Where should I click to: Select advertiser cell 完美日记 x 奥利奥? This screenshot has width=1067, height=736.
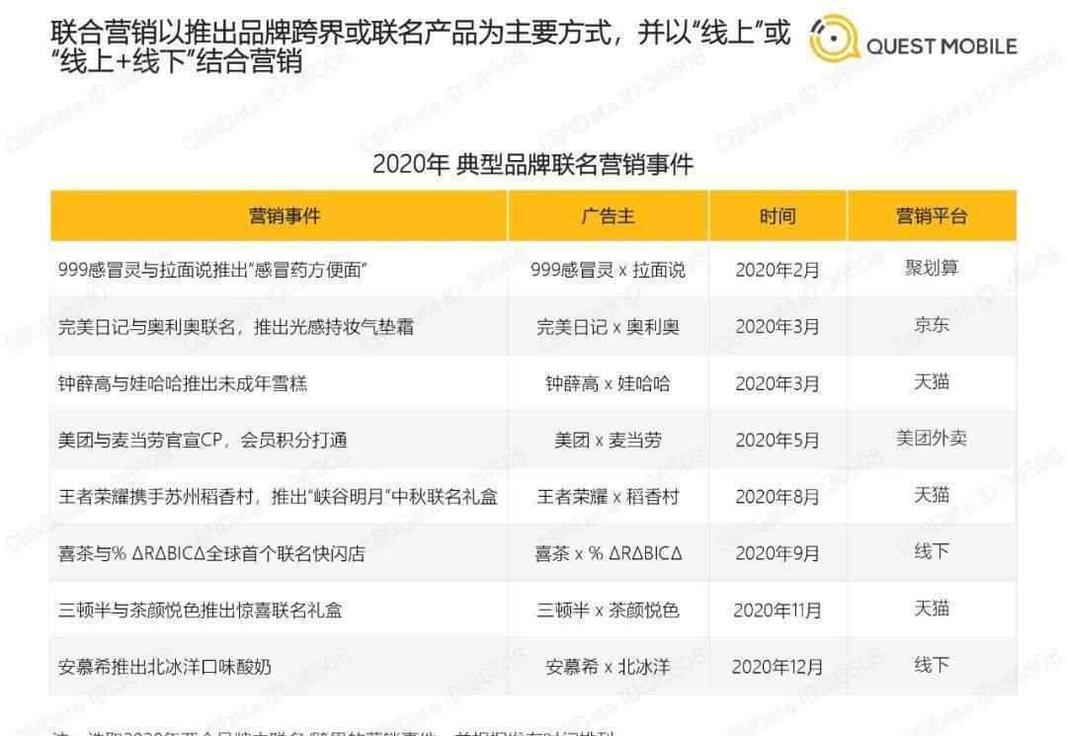pos(608,326)
